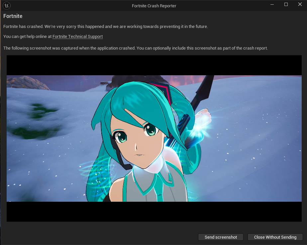Select the crash screenshot preview image
Screen dimensions: 307x245
(154, 138)
